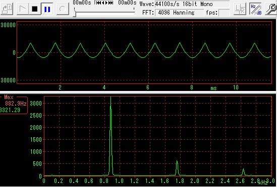Toggle the Hz/dB axis scale icon
The image size is (277, 187).
(x=256, y=9)
